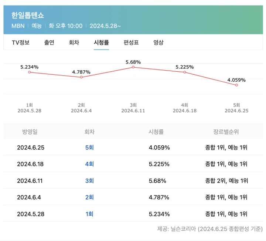This screenshot has height=241, width=266.
Task: Open the 1회 episode link
Action: pyautogui.click(x=89, y=214)
